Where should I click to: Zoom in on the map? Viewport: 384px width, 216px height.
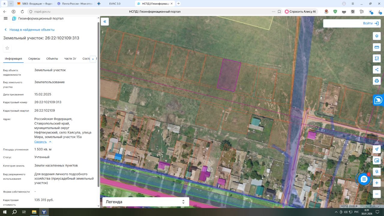pos(377,183)
